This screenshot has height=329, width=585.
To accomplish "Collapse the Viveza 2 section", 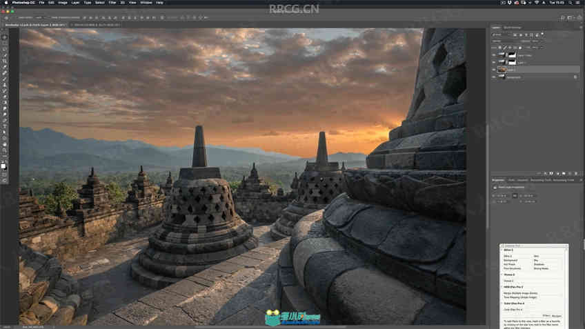I will pyautogui.click(x=502, y=275).
